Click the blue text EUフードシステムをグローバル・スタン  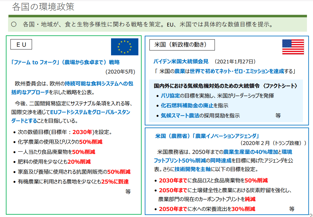pos(90,112)
